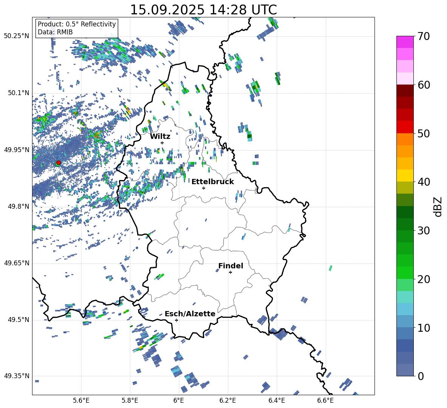Click the 49.35°N latitude label
The width and height of the screenshot is (447, 408).
coord(17,376)
